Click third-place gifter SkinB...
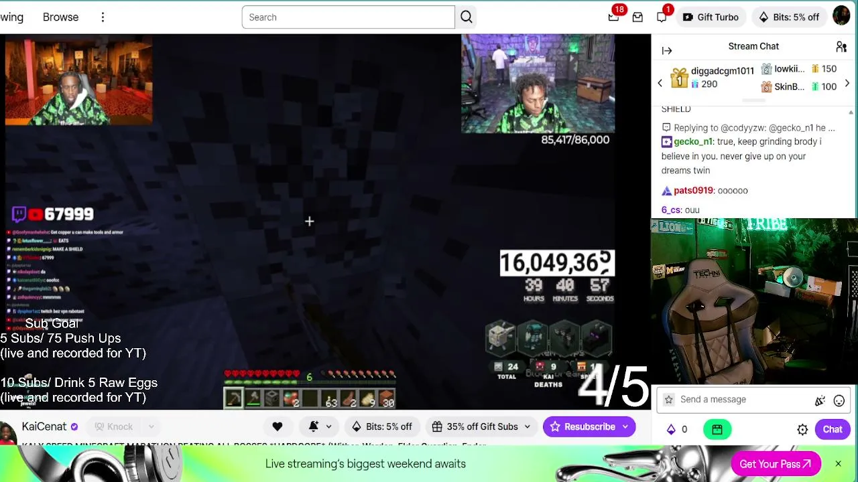The image size is (858, 482). (789, 87)
